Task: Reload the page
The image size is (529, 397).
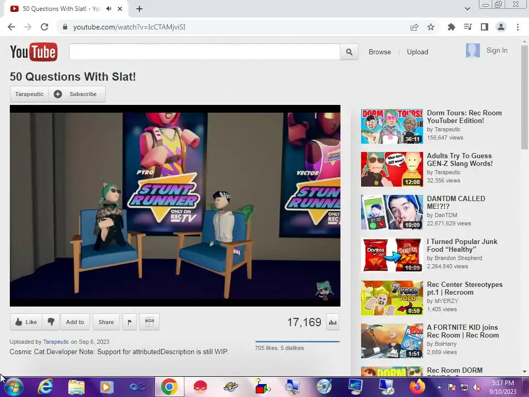Action: pos(44,27)
